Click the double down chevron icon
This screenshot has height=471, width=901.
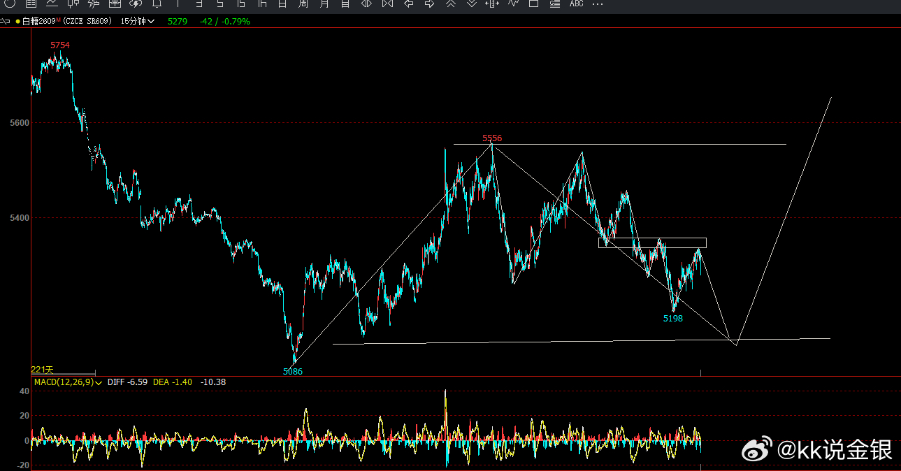tap(471, 4)
